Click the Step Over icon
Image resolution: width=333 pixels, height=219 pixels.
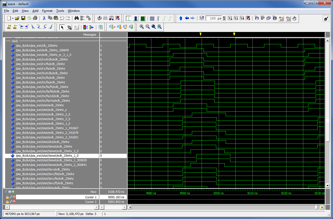click(x=263, y=18)
